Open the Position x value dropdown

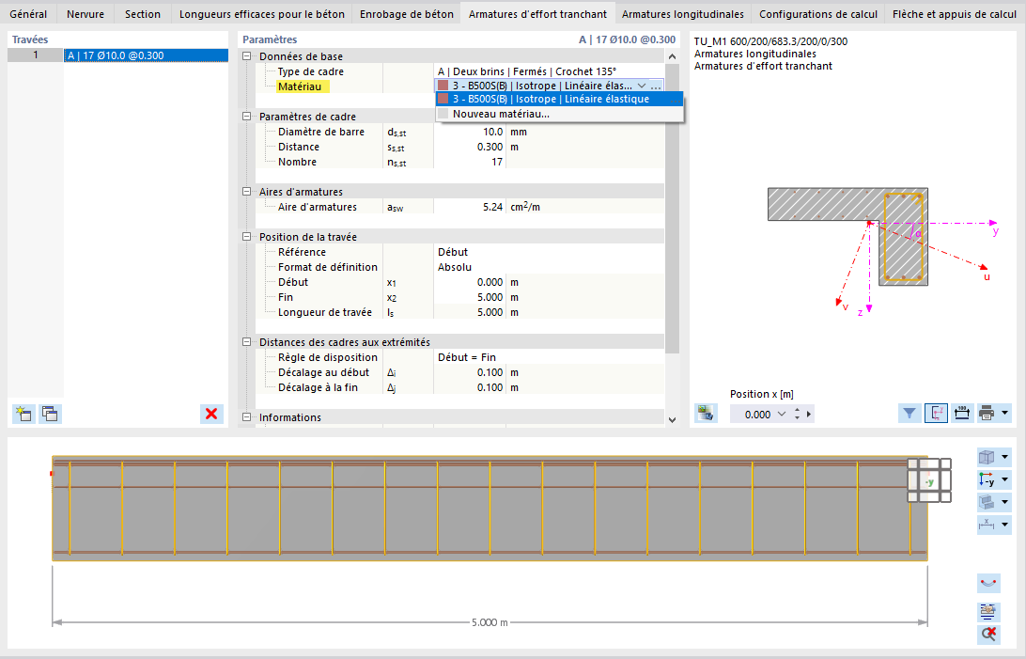coord(782,415)
